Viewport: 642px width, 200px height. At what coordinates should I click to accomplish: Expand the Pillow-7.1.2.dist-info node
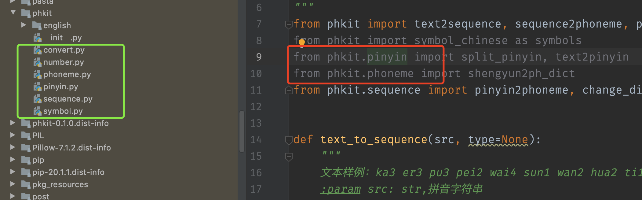point(13,147)
